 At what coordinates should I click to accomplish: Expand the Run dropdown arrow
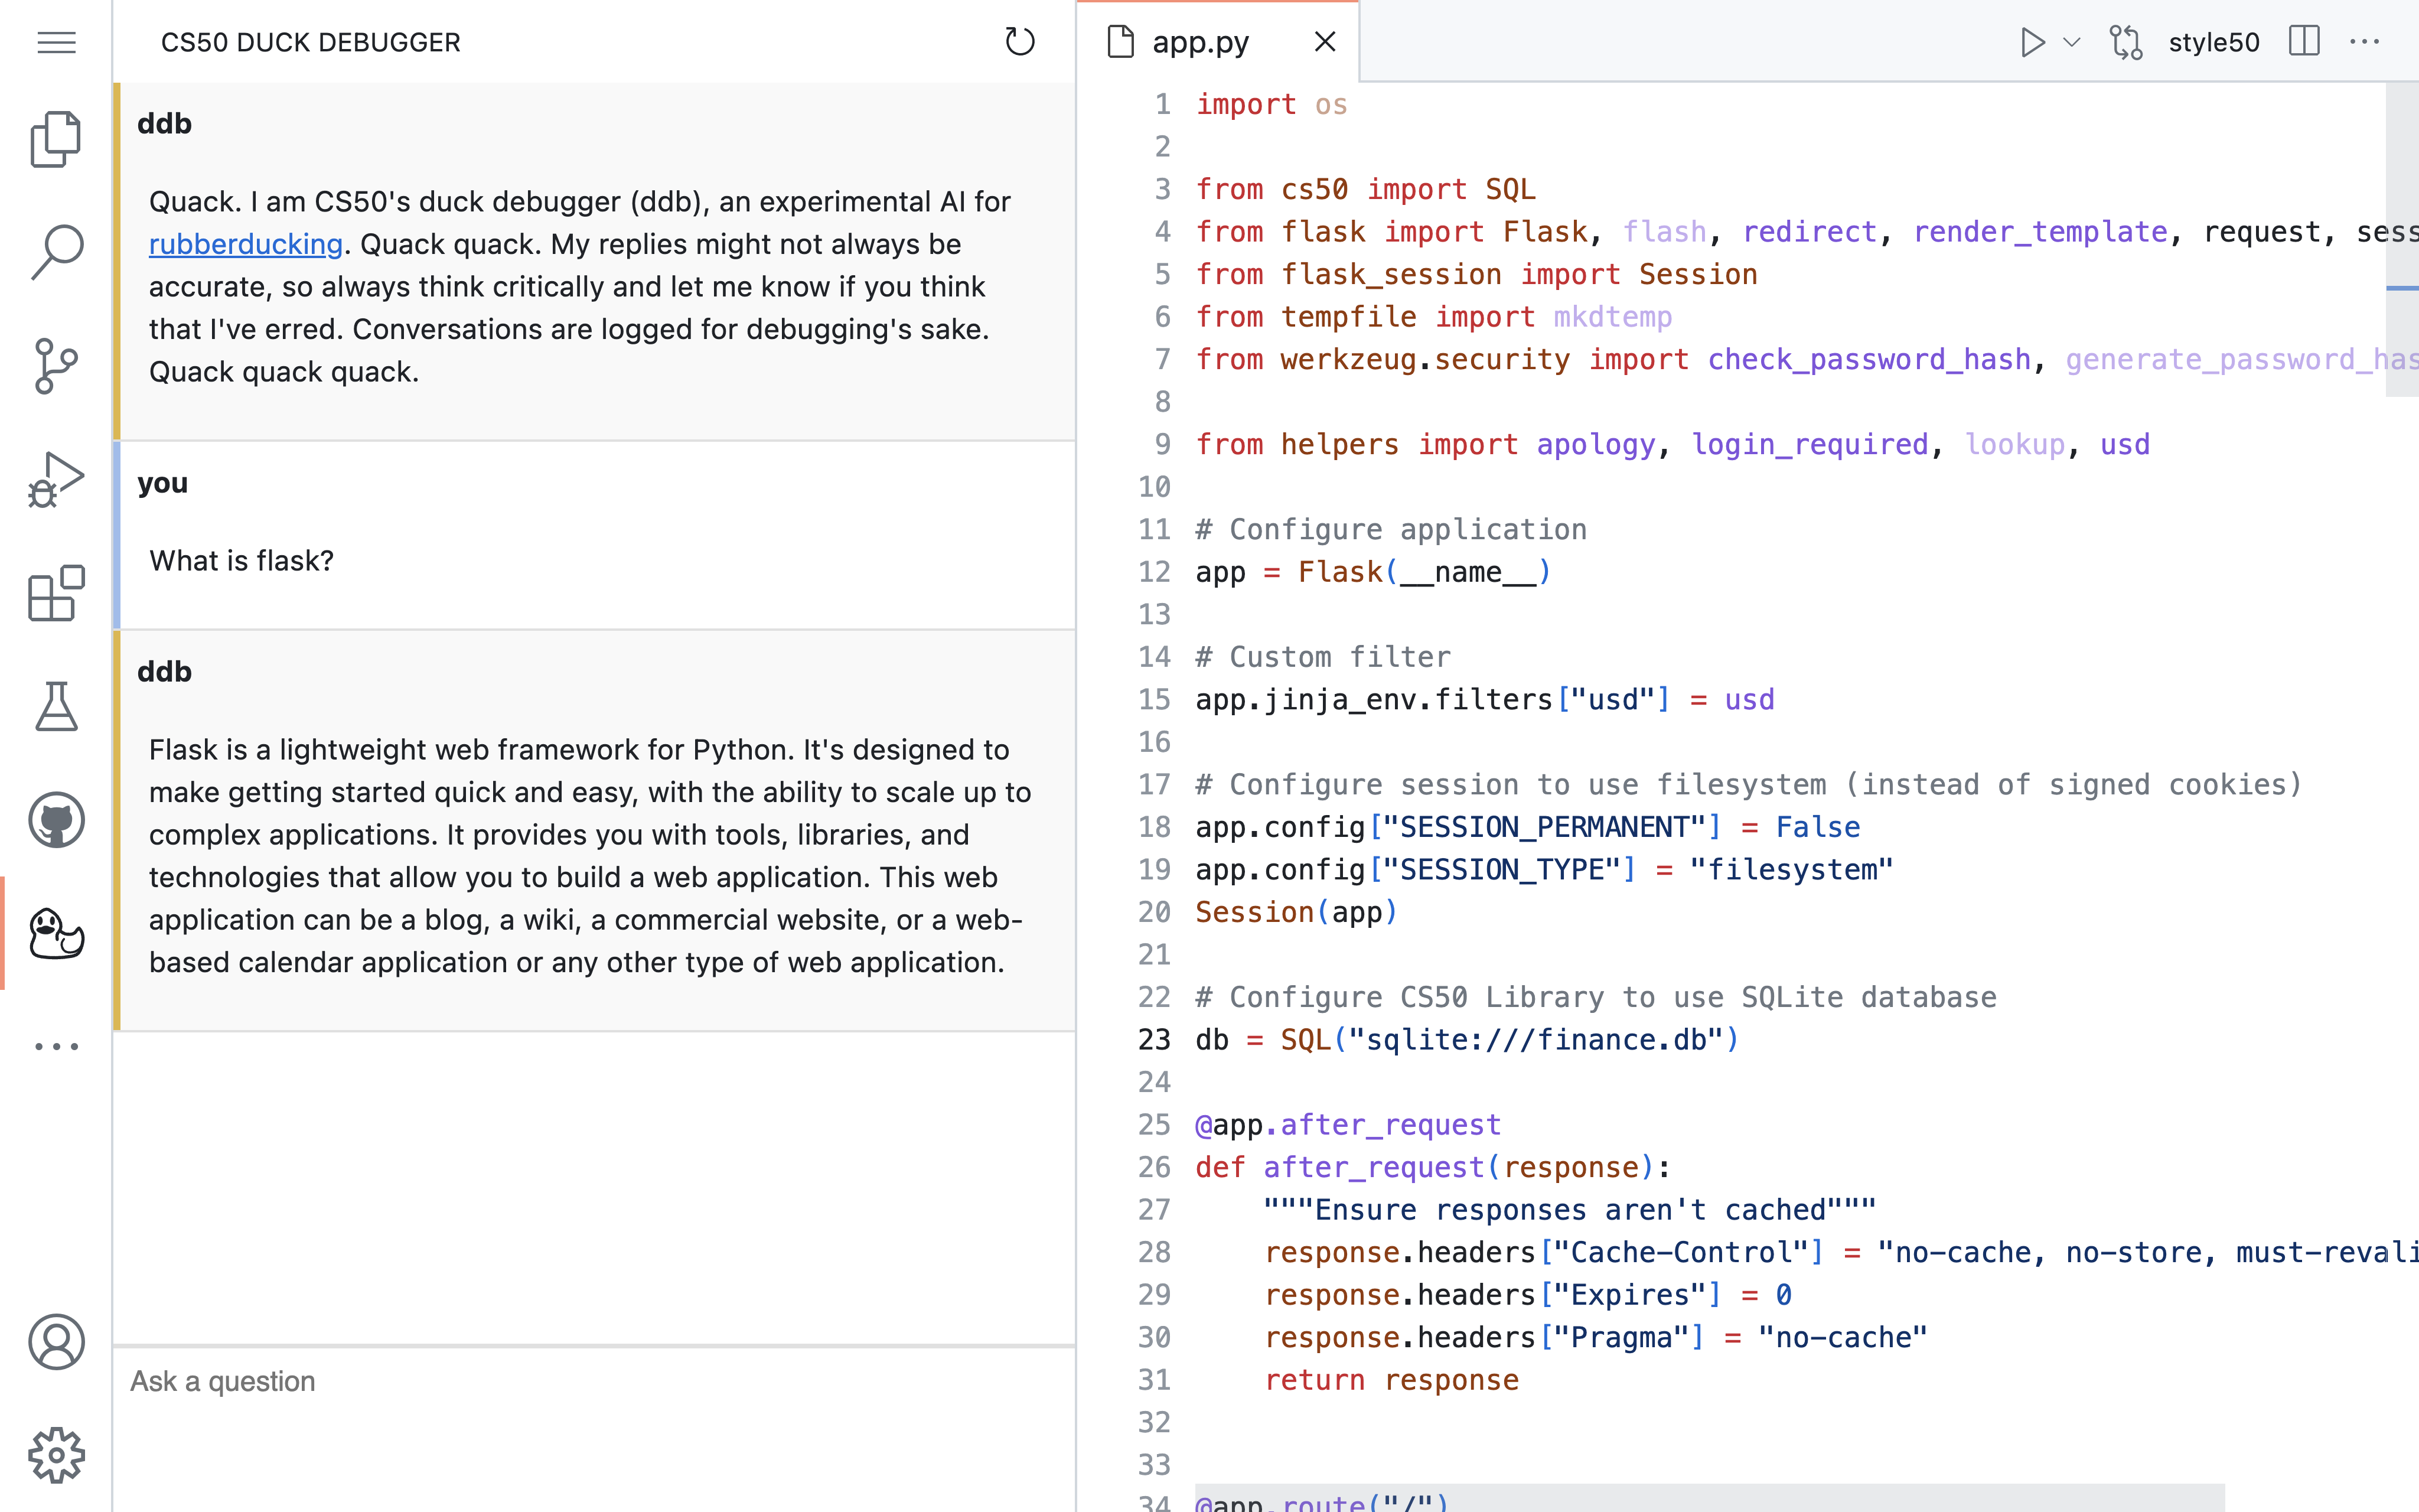[x=2072, y=42]
